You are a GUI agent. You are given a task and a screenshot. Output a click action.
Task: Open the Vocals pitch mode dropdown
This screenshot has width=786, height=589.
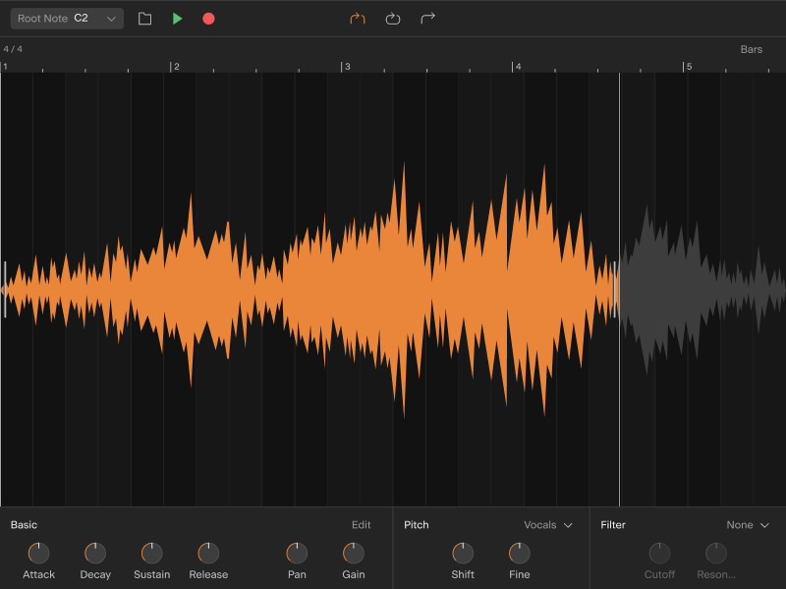548,525
